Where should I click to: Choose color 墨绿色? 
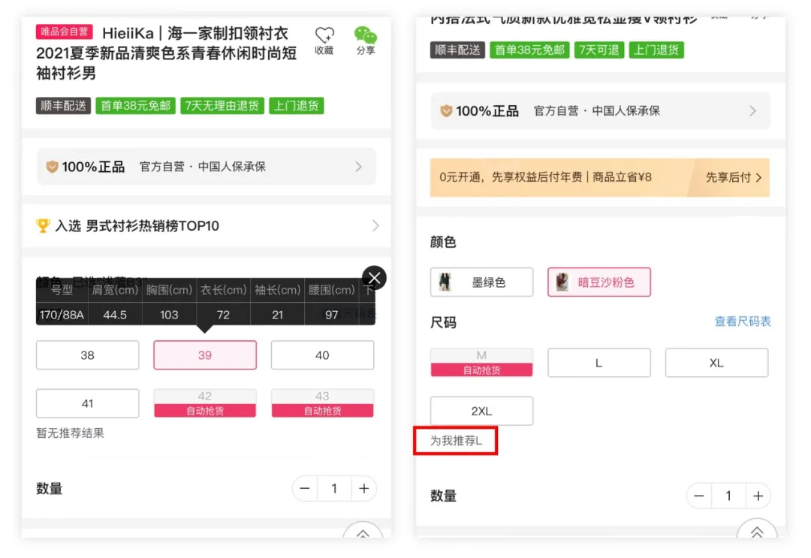(481, 282)
